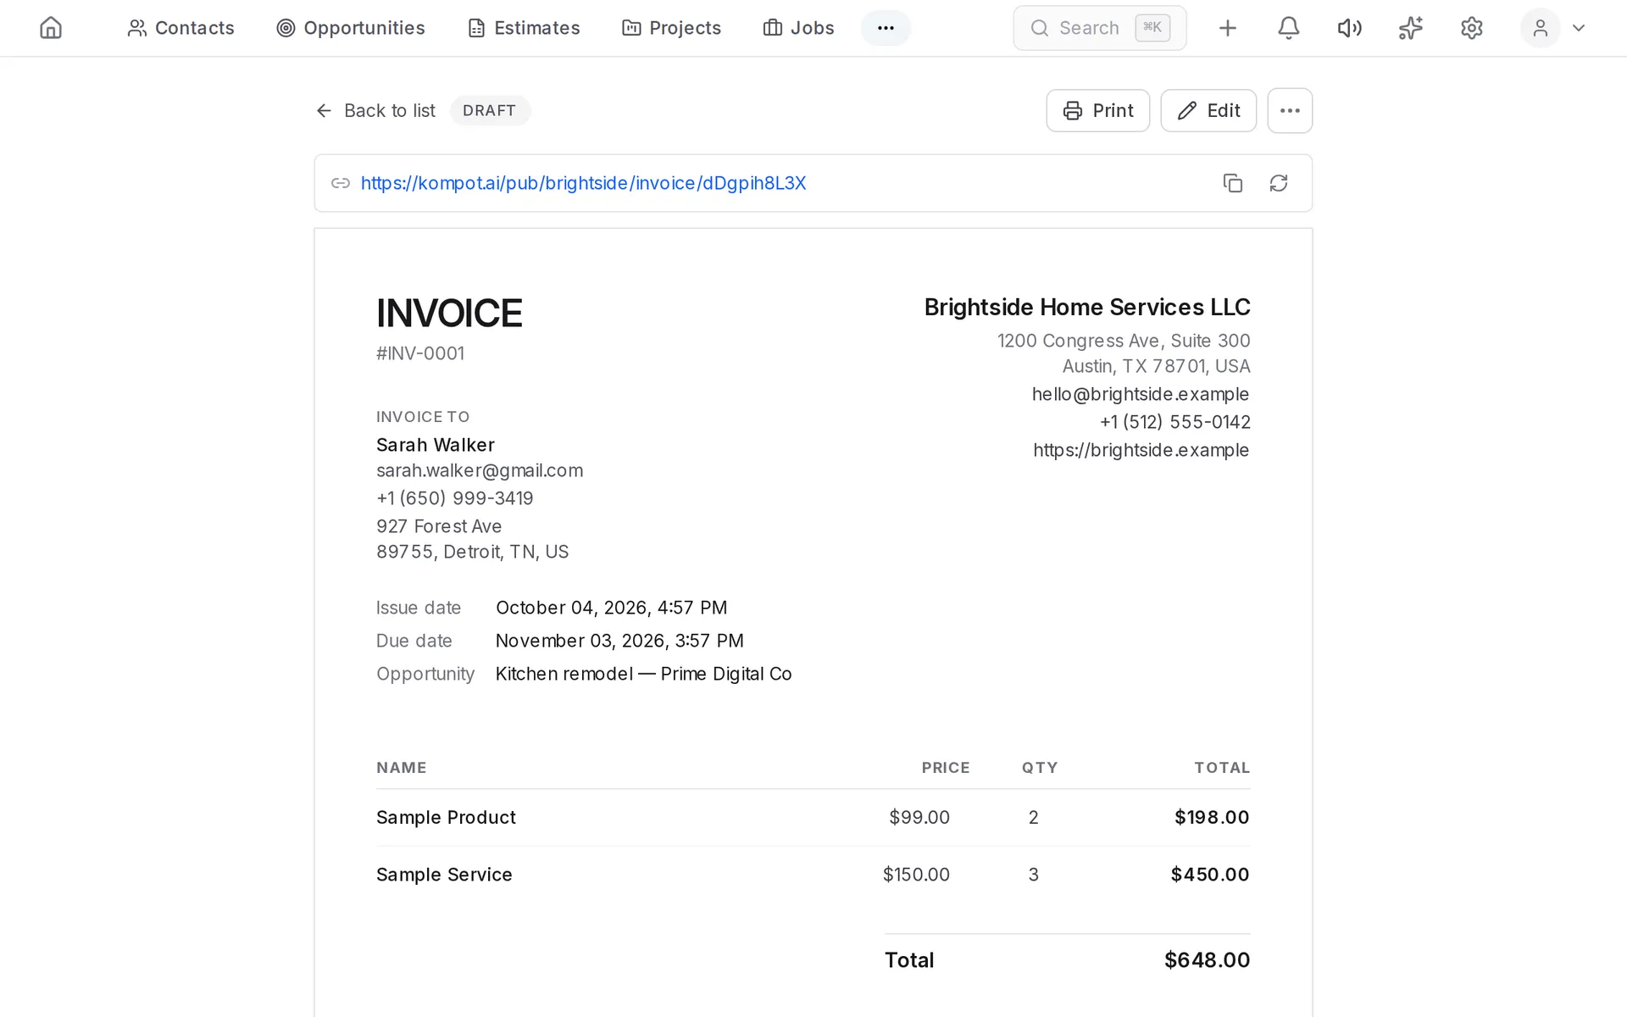Click sarah.walker@gmail.com email
The image size is (1627, 1017).
[480, 470]
